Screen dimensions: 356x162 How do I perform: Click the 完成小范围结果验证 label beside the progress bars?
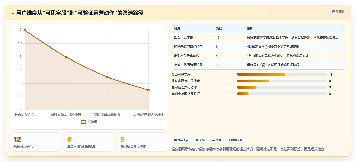(186, 94)
